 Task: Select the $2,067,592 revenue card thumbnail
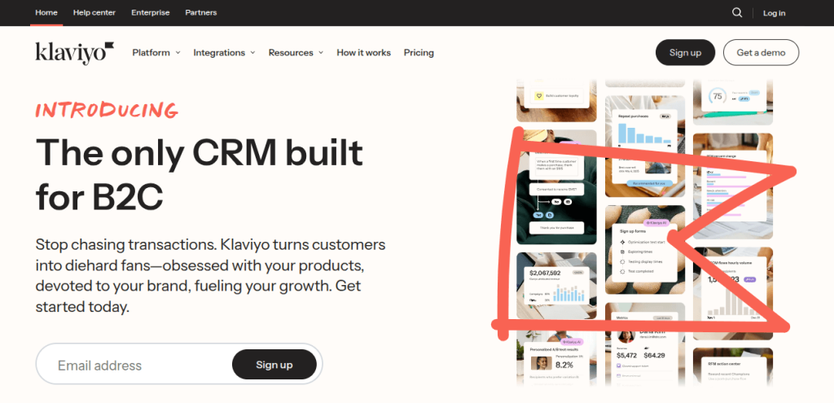(x=556, y=286)
